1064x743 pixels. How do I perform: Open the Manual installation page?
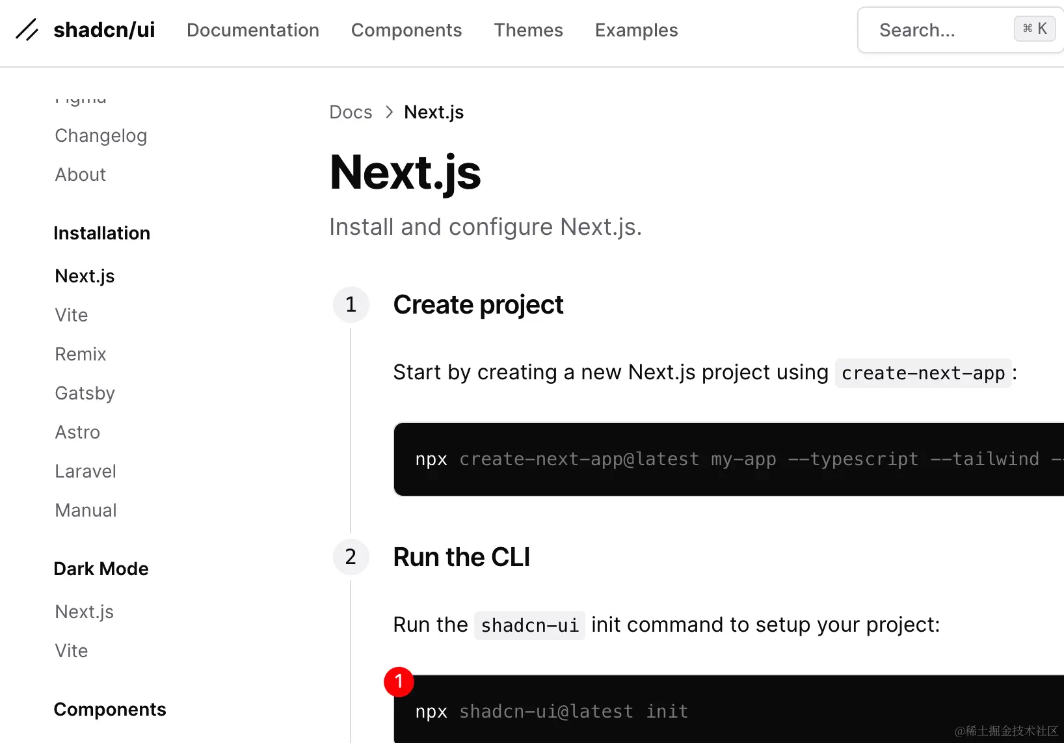coord(86,510)
